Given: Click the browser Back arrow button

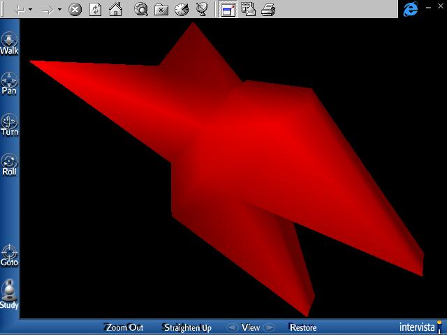Looking at the screenshot, I should (20, 10).
